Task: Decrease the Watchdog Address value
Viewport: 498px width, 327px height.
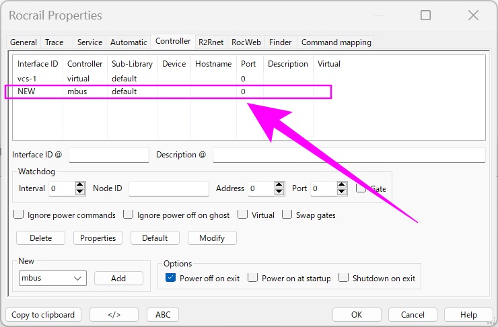Action: pyautogui.click(x=279, y=192)
